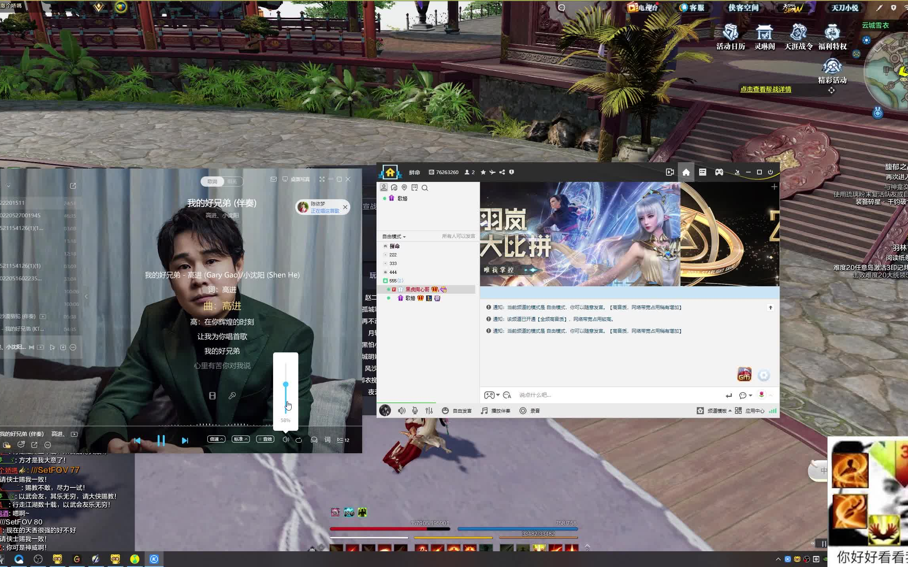The image size is (908, 567).
Task: Click the 说点什么吧 chat input field
Action: (x=619, y=395)
